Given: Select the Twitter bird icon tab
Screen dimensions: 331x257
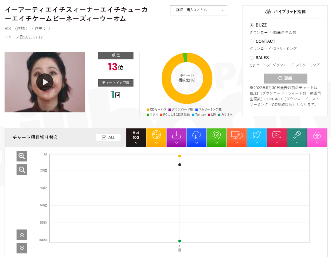Looking at the screenshot, I should [257, 137].
